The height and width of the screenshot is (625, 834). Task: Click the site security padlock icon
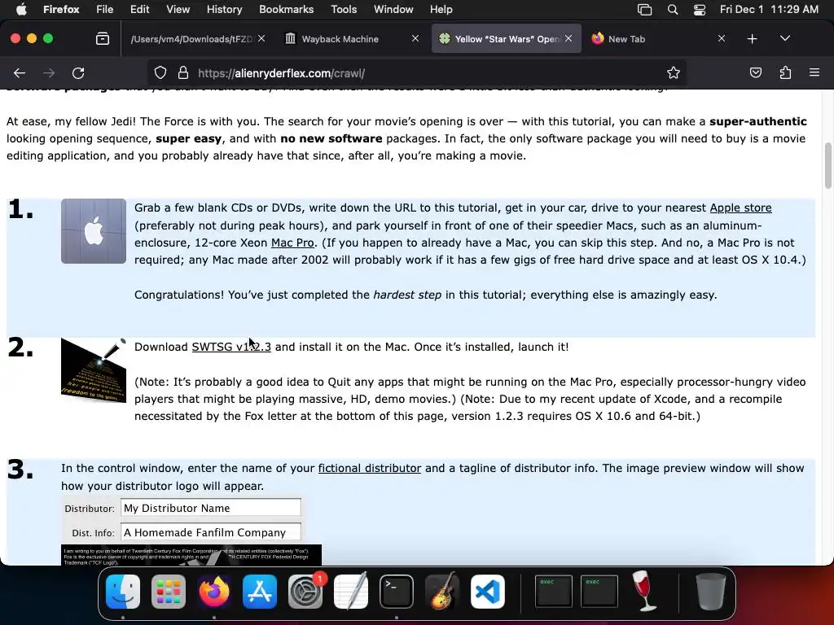pos(183,73)
